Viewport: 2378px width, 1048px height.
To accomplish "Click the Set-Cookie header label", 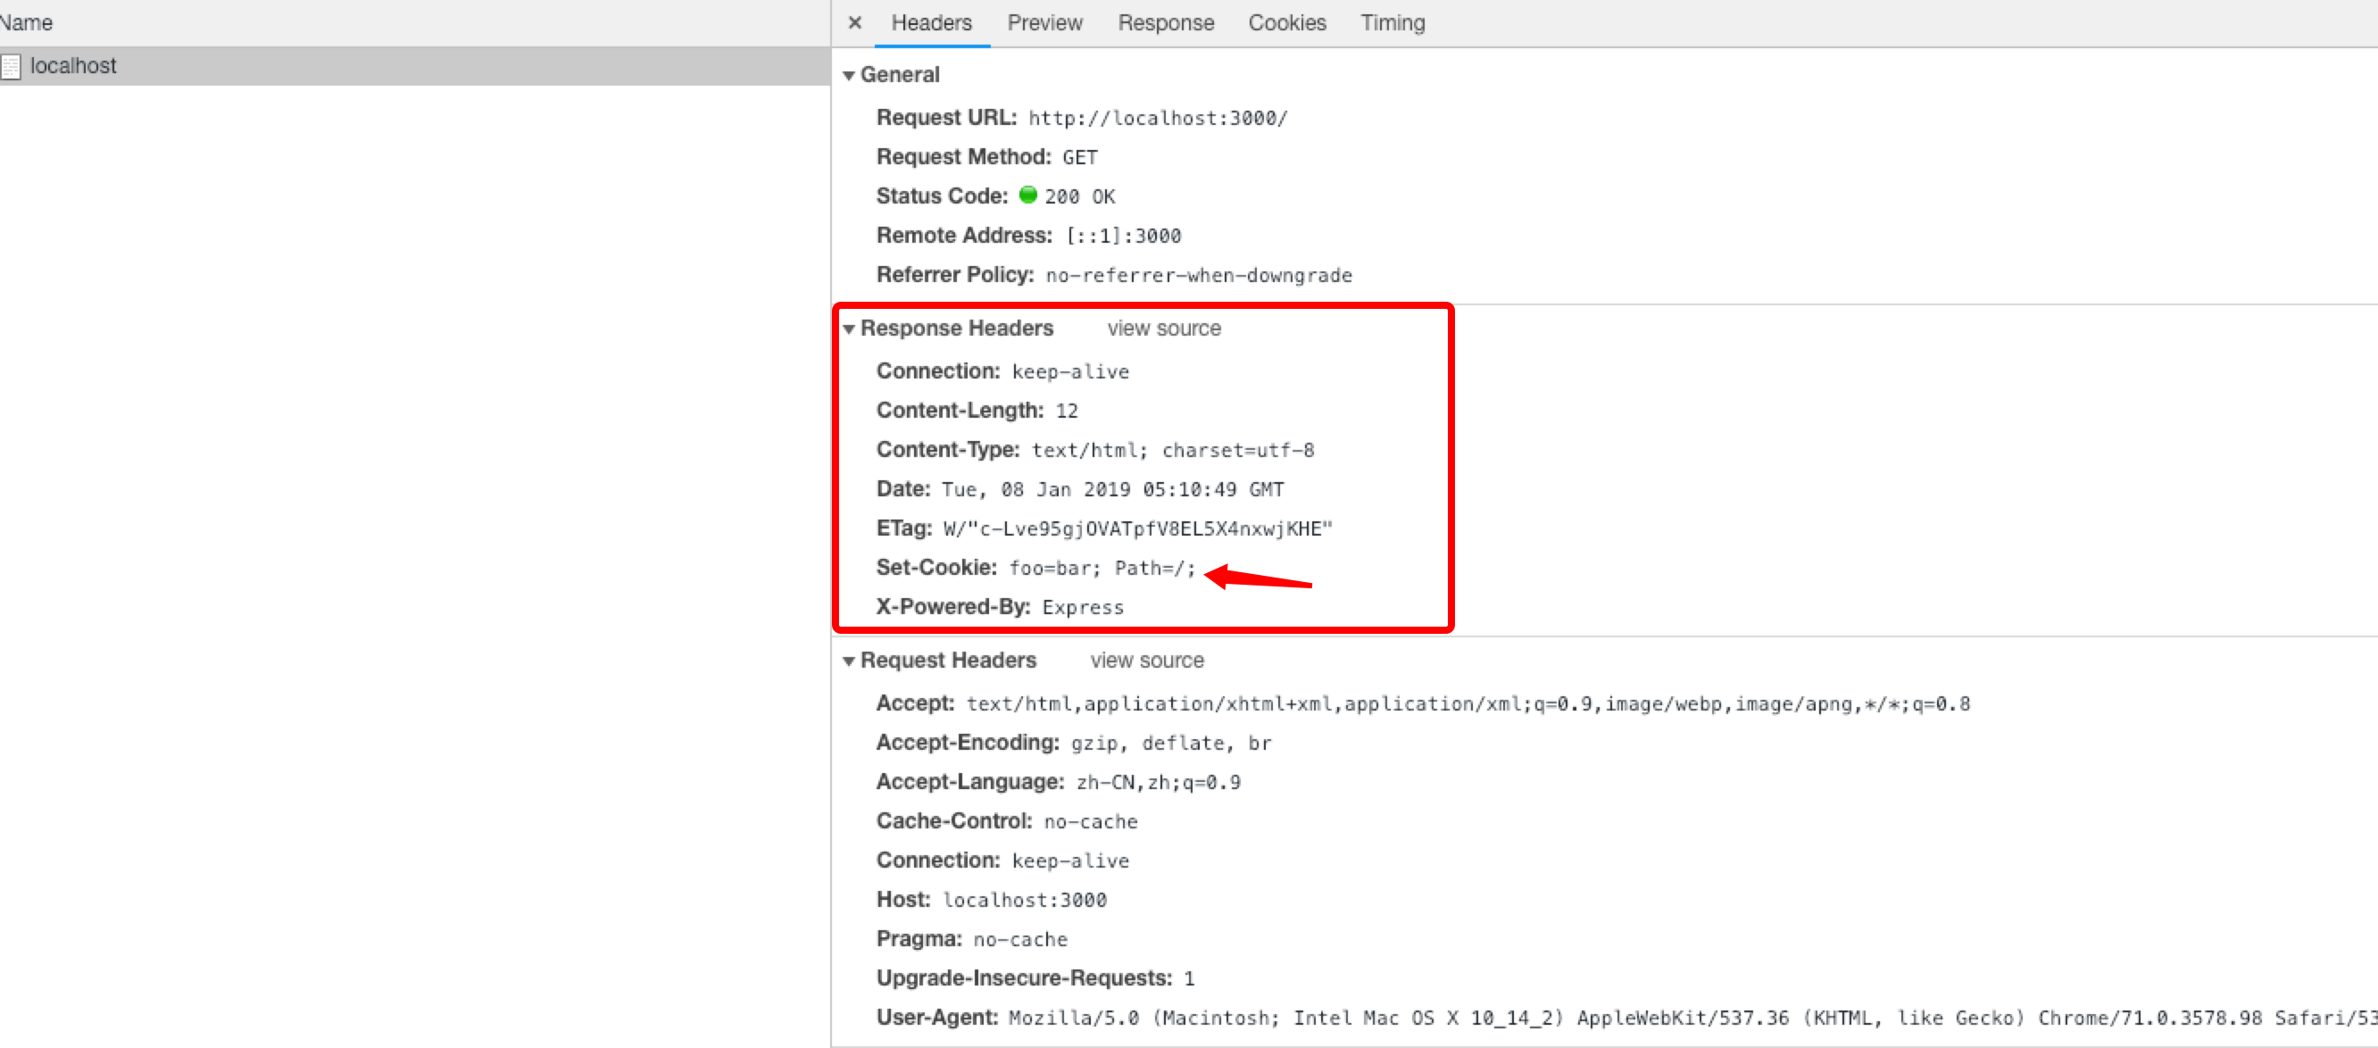I will point(936,568).
